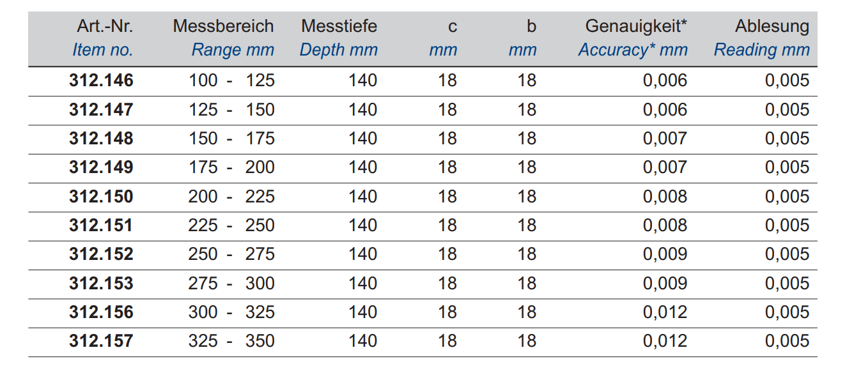Click accuracy 0,012 in row 312.156
Screen dimensions: 847x380
[665, 312]
